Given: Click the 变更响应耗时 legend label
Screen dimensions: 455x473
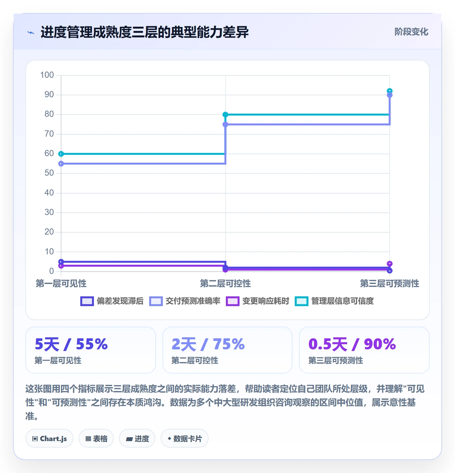Looking at the screenshot, I should [266, 301].
